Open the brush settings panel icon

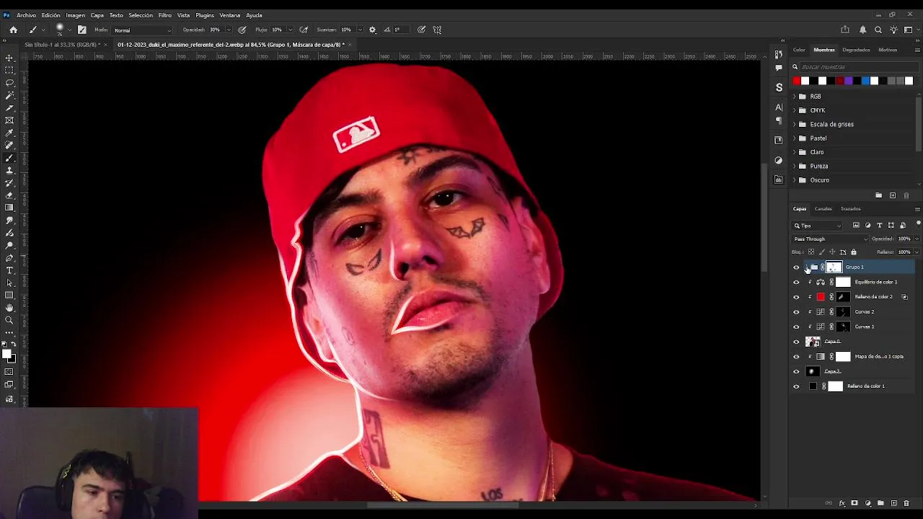pyautogui.click(x=81, y=30)
